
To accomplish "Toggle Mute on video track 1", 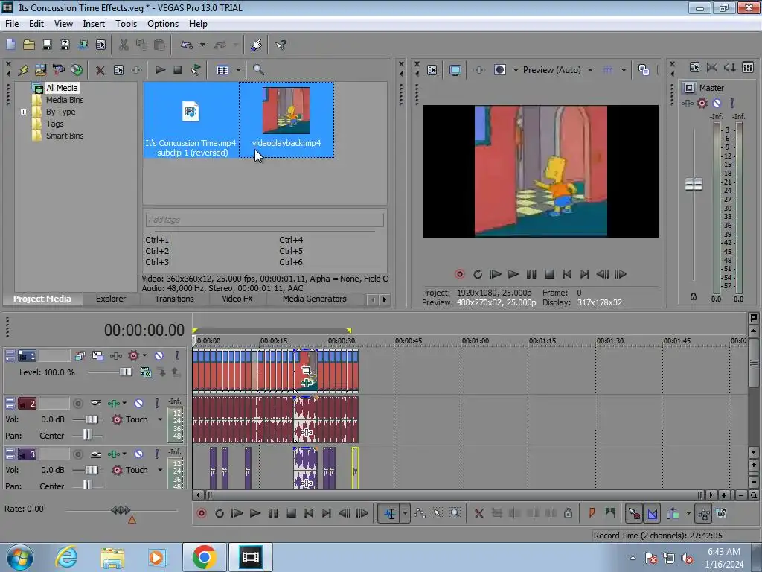I will coord(159,356).
